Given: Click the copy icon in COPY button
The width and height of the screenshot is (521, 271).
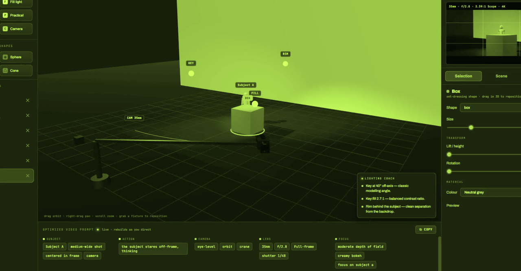Looking at the screenshot, I should (x=420, y=229).
